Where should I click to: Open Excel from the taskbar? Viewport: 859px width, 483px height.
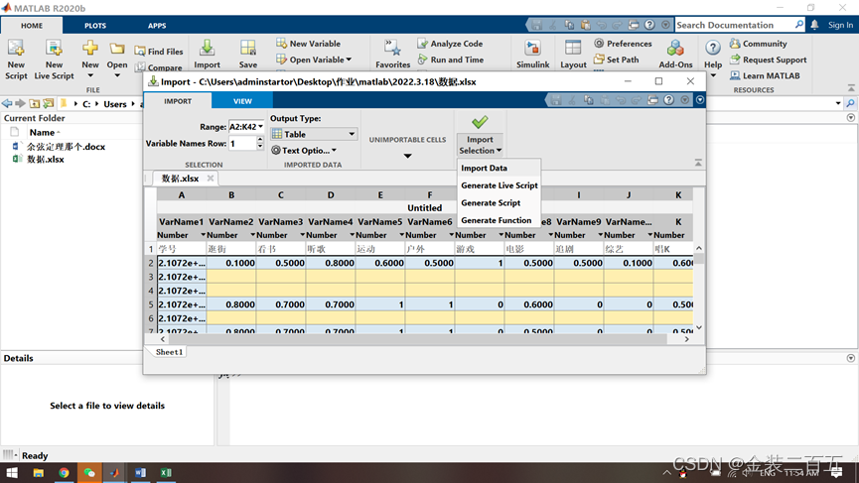click(x=166, y=473)
